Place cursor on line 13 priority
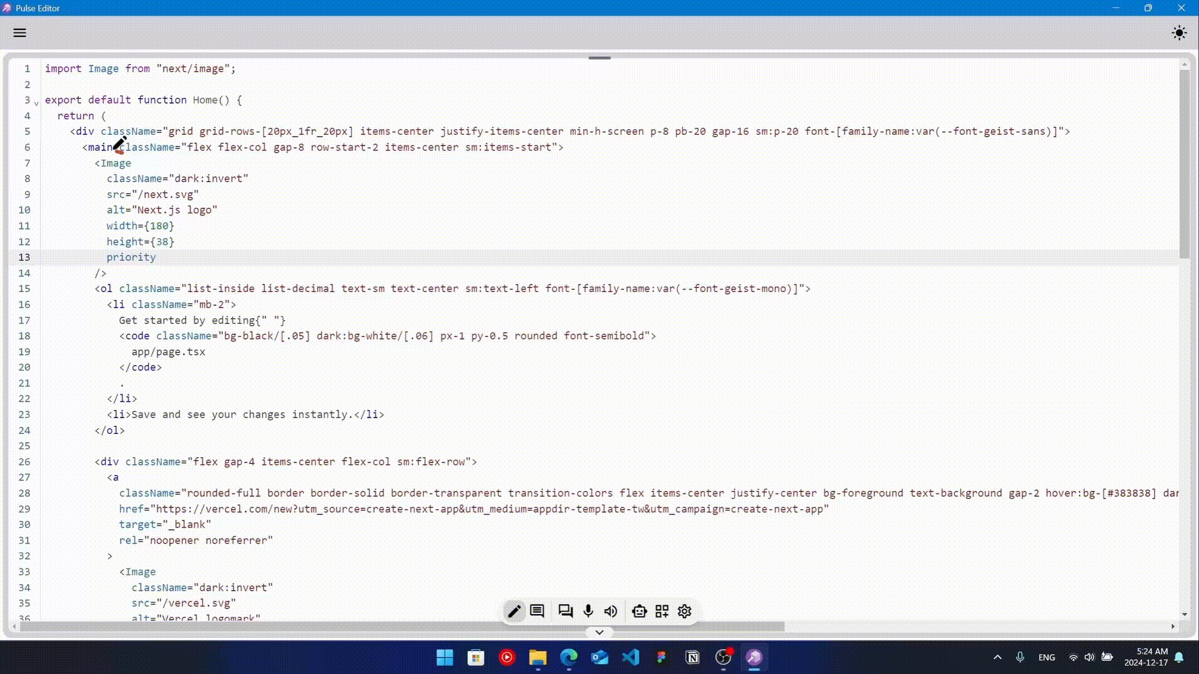 click(131, 257)
